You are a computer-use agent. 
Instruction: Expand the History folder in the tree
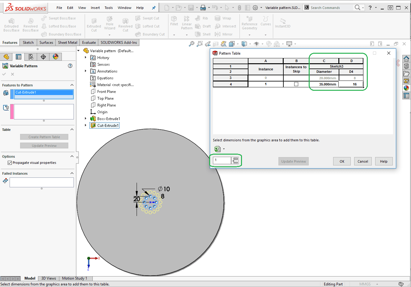click(86, 57)
